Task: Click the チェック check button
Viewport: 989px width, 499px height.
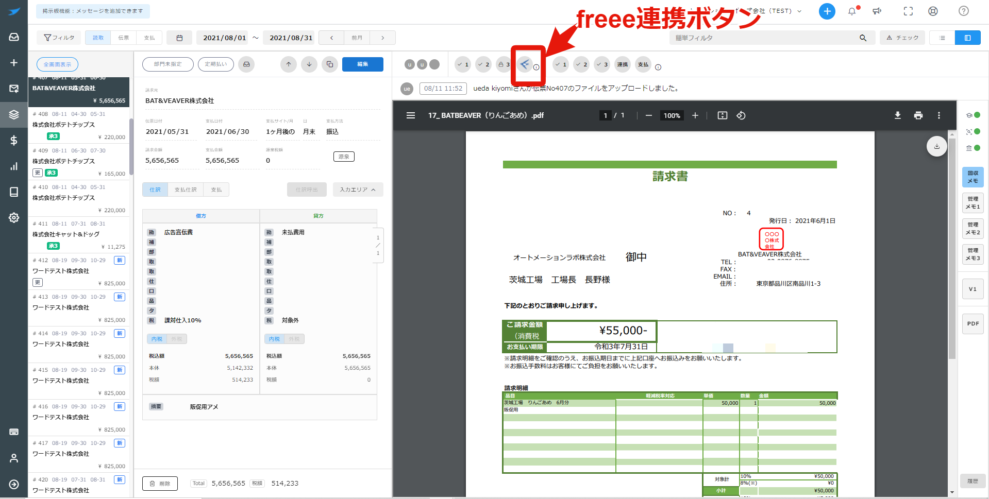Action: (902, 38)
